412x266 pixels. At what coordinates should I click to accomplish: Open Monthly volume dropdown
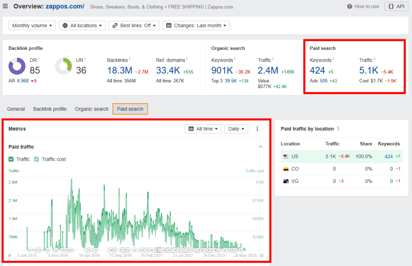pyautogui.click(x=32, y=25)
